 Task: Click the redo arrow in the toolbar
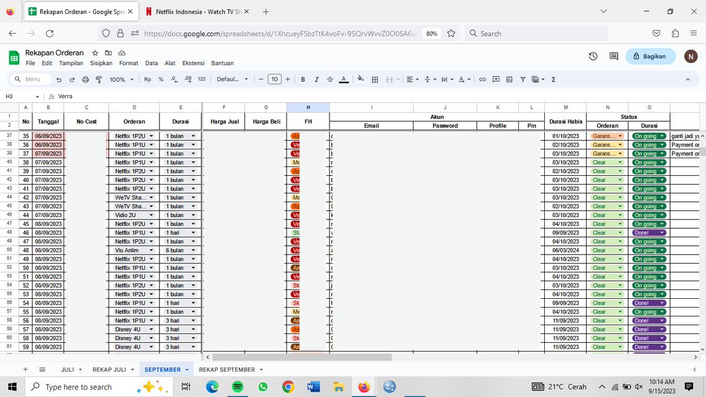pyautogui.click(x=72, y=79)
